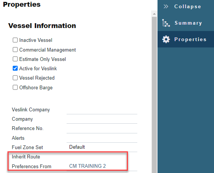The height and width of the screenshot is (173, 214).
Task: Click the Summary tree icon
Action: click(x=166, y=23)
